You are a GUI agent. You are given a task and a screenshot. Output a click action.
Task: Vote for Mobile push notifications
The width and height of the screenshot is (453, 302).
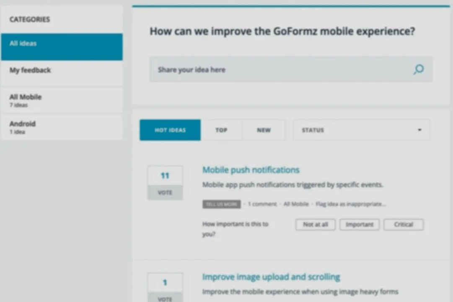click(165, 193)
